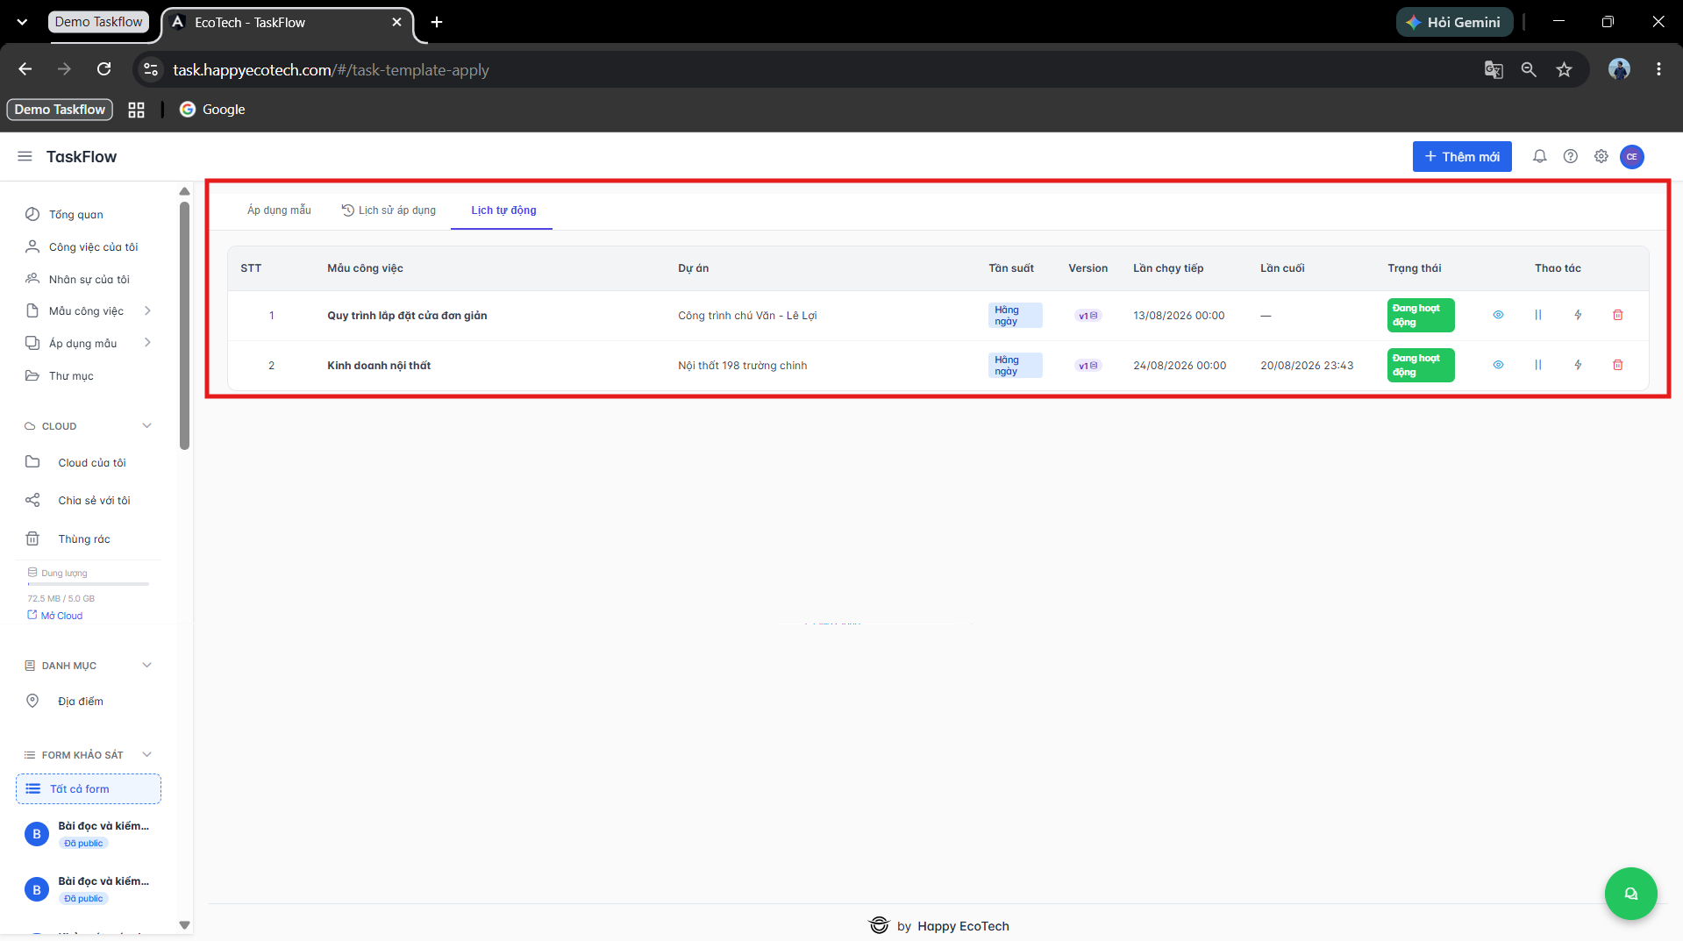Collapse the CLOUD section
The height and width of the screenshot is (941, 1683).
pos(146,426)
